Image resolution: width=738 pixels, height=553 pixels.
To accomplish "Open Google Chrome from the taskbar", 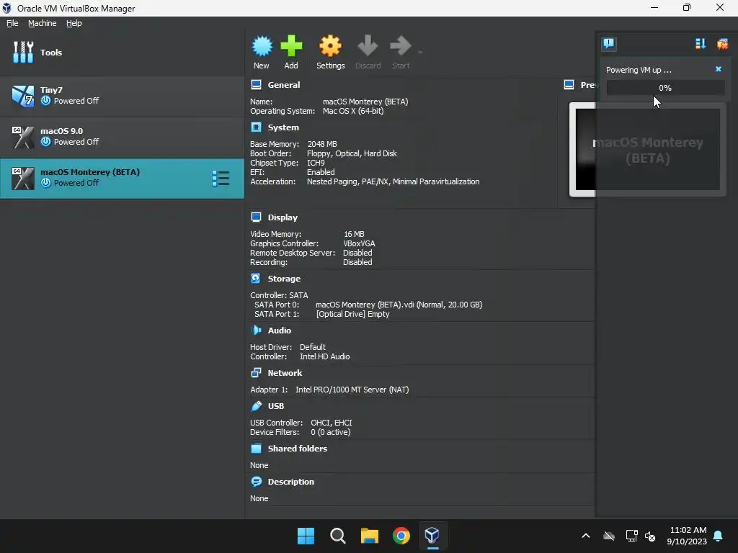I will coord(401,536).
